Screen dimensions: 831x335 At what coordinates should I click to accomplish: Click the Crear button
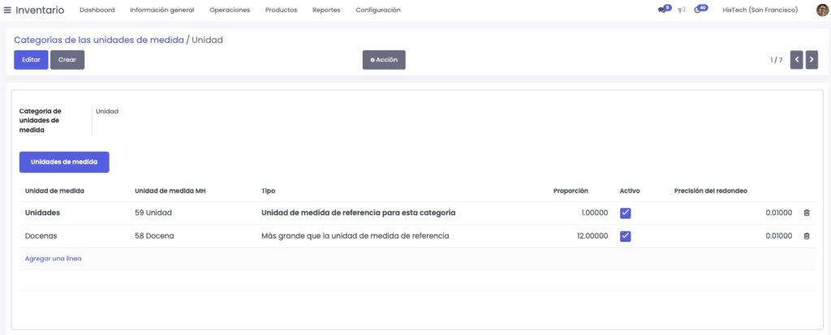[x=67, y=60]
